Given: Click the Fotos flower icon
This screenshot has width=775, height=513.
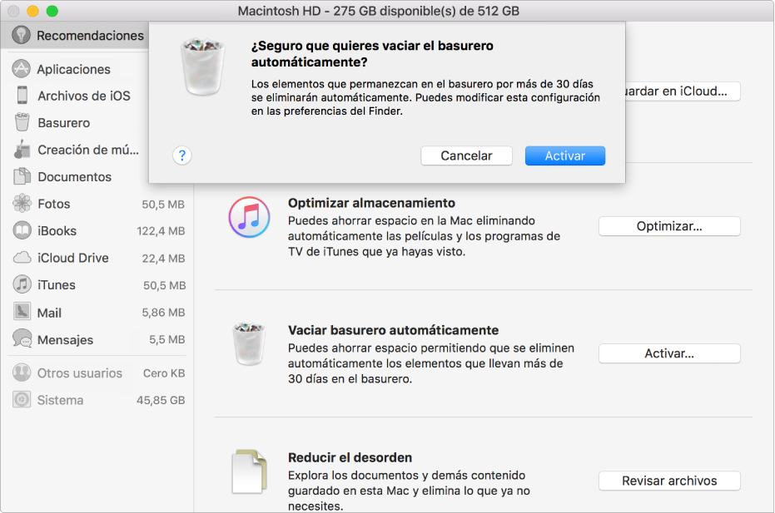Looking at the screenshot, I should [x=22, y=204].
